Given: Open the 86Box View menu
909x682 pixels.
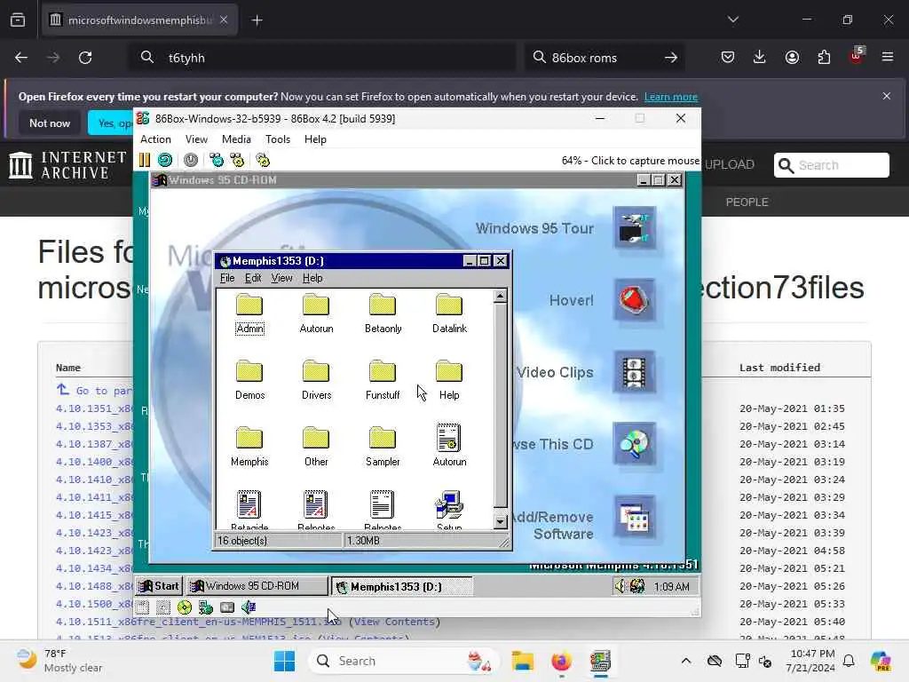Looking at the screenshot, I should click(196, 139).
